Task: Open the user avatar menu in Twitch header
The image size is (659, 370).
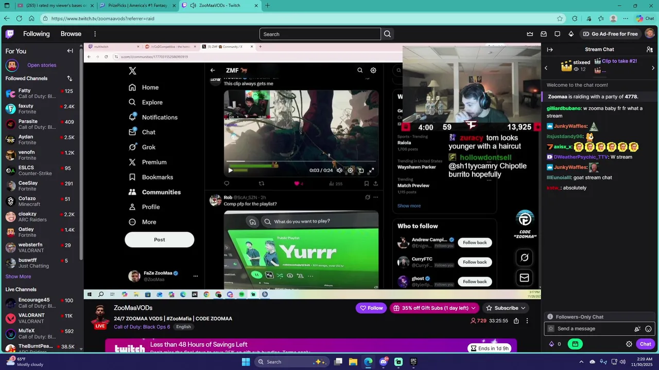Action: click(650, 34)
